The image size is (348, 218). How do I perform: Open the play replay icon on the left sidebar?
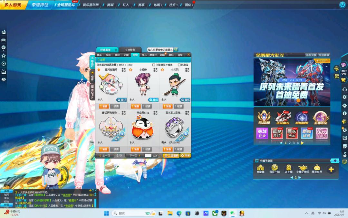(x=4, y=64)
